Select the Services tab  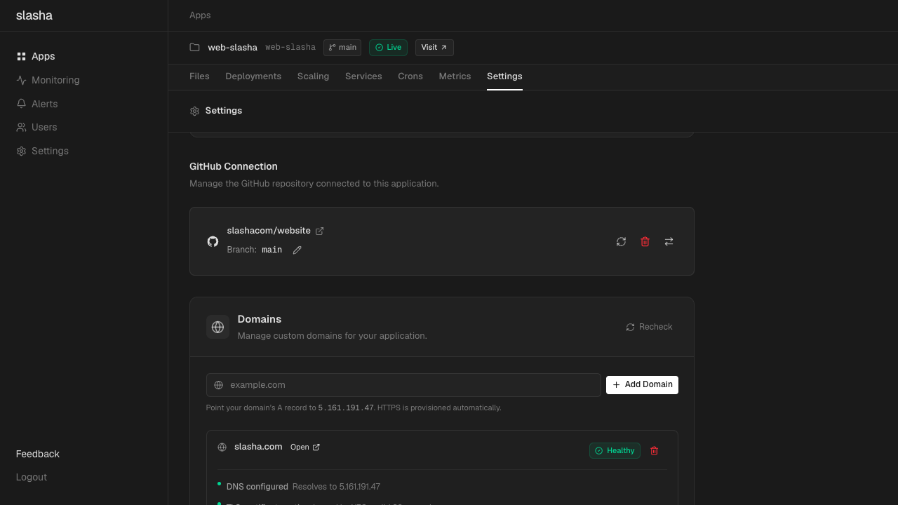click(x=363, y=76)
